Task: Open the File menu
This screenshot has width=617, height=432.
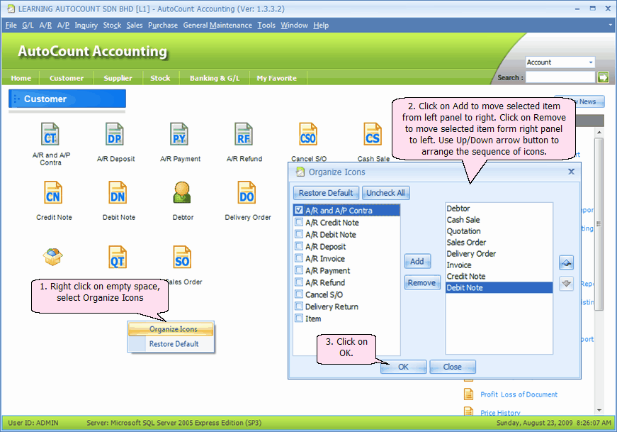Action: pos(11,26)
